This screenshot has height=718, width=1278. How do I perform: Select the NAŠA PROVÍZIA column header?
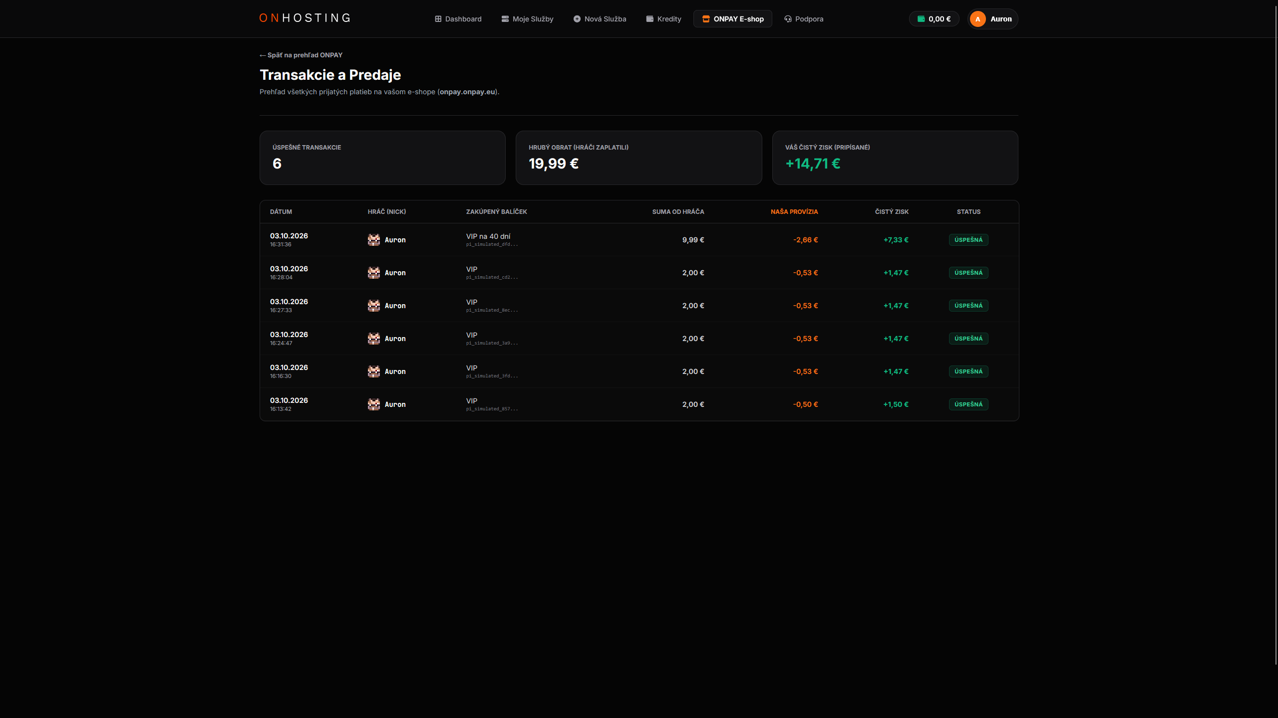[x=794, y=212]
